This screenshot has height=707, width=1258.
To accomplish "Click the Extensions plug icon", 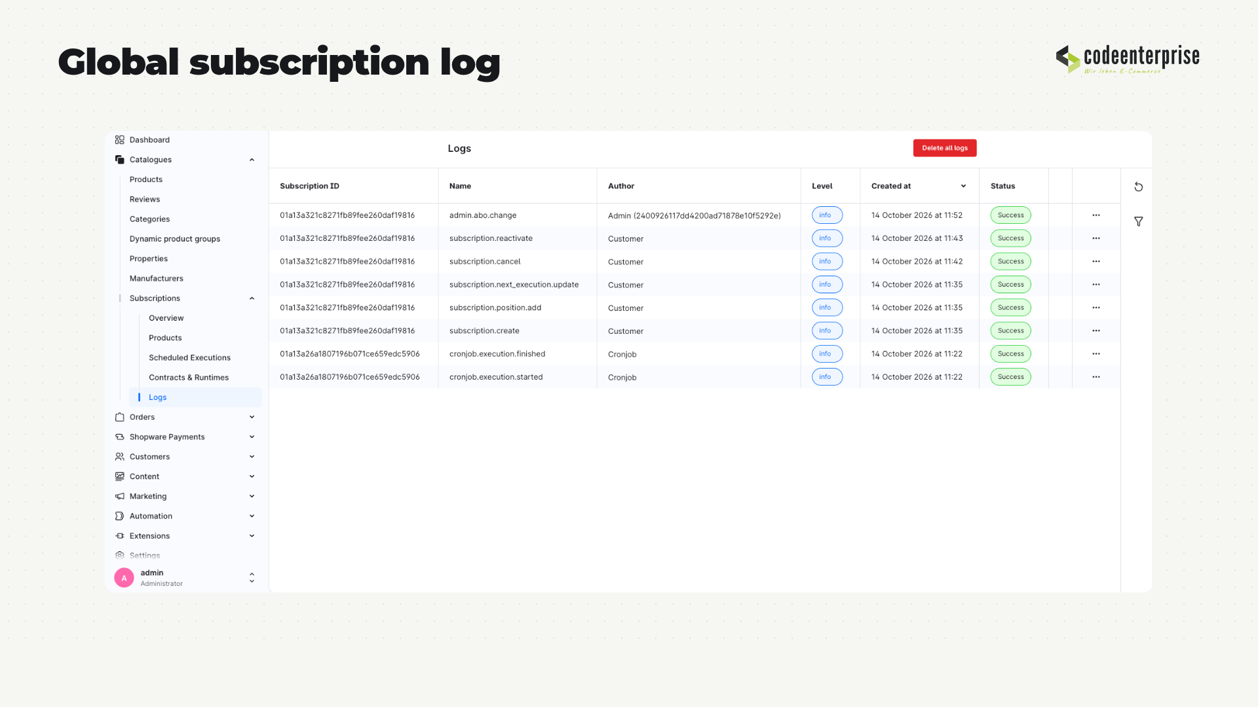I will click(119, 535).
